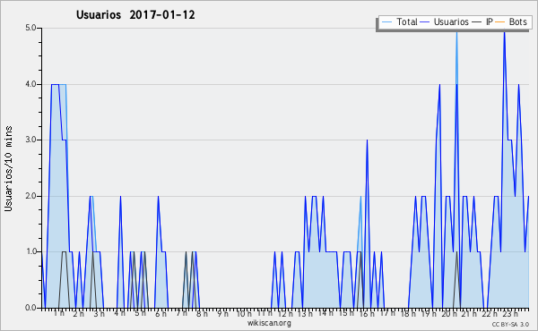Click the '20 h' x-axis label
538x331 pixels.
[449, 313]
